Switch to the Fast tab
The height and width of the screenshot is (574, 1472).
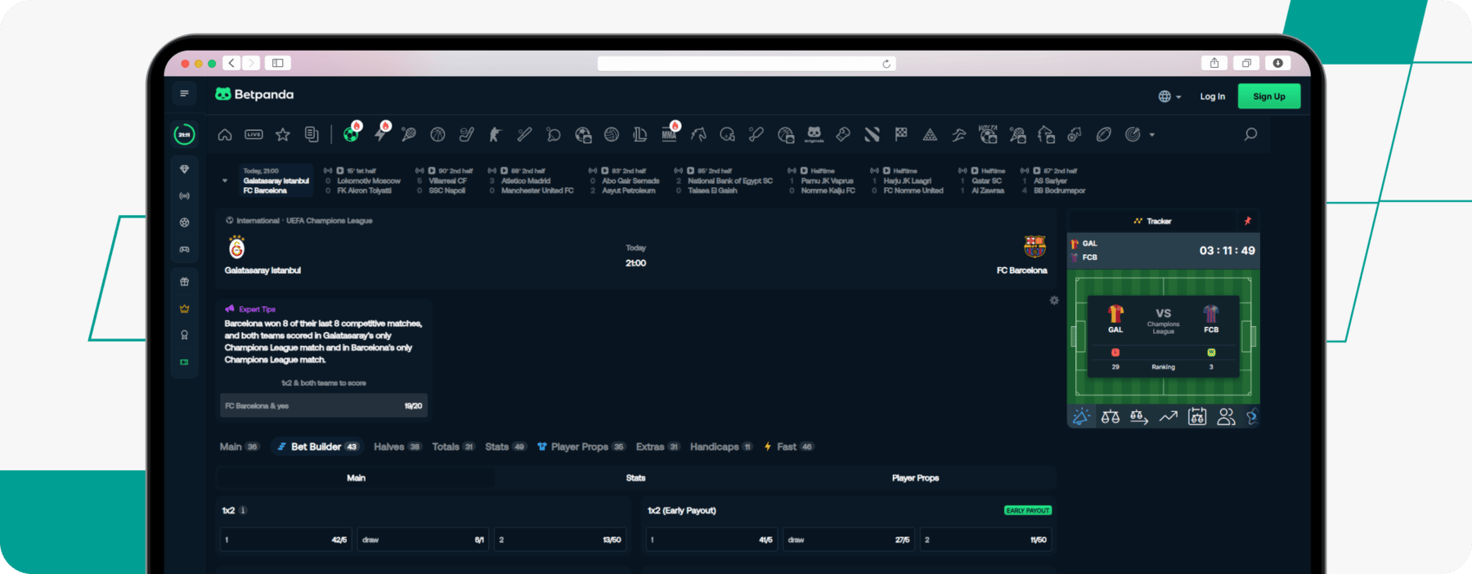coord(788,446)
